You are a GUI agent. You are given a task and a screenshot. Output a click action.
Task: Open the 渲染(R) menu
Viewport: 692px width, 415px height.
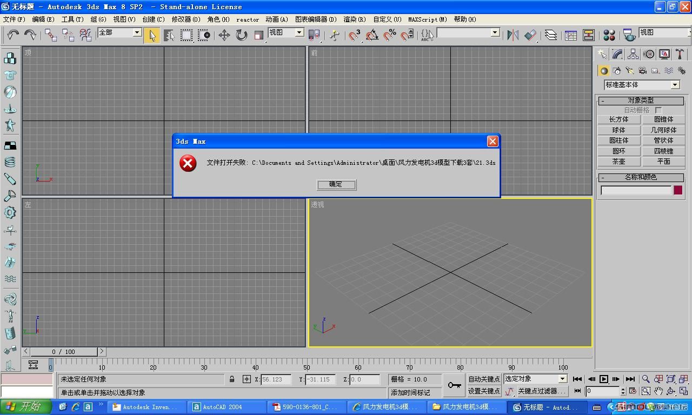(355, 19)
